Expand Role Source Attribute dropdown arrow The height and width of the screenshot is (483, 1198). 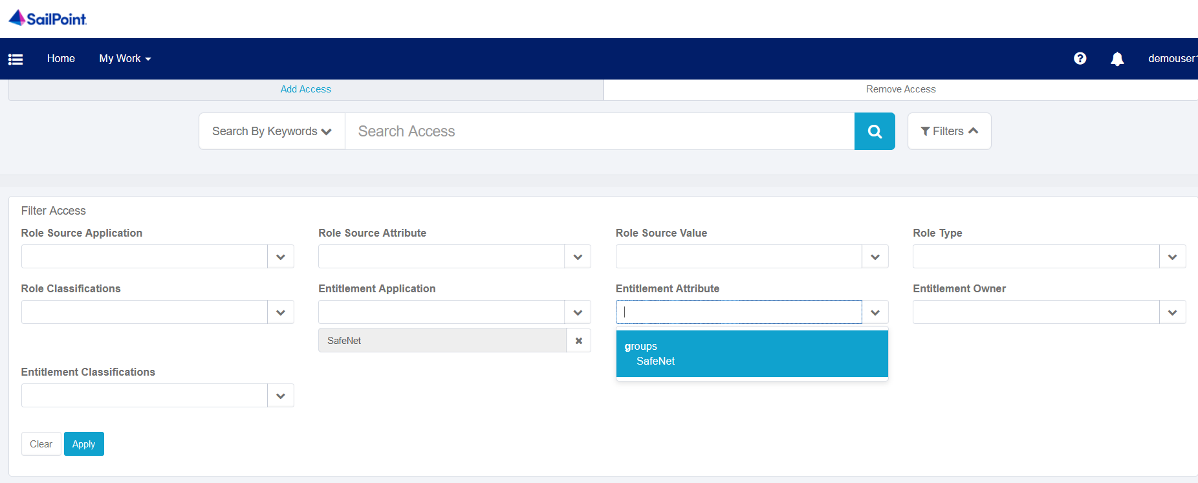pos(578,257)
